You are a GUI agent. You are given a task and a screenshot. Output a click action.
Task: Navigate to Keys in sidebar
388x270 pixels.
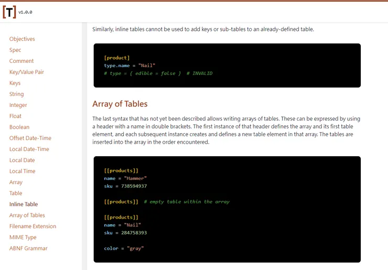tap(15, 83)
